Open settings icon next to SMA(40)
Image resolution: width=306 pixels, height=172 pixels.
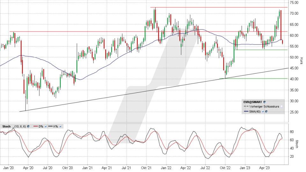point(266,111)
